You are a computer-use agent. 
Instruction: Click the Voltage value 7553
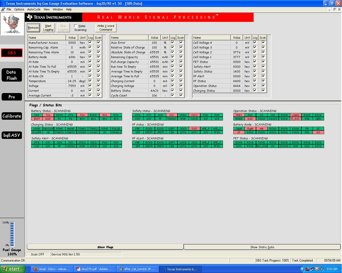(72, 86)
